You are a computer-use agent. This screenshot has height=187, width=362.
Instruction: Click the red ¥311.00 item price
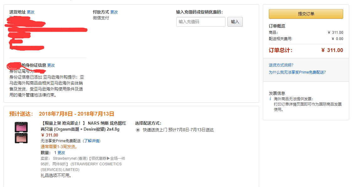[x=49, y=135]
